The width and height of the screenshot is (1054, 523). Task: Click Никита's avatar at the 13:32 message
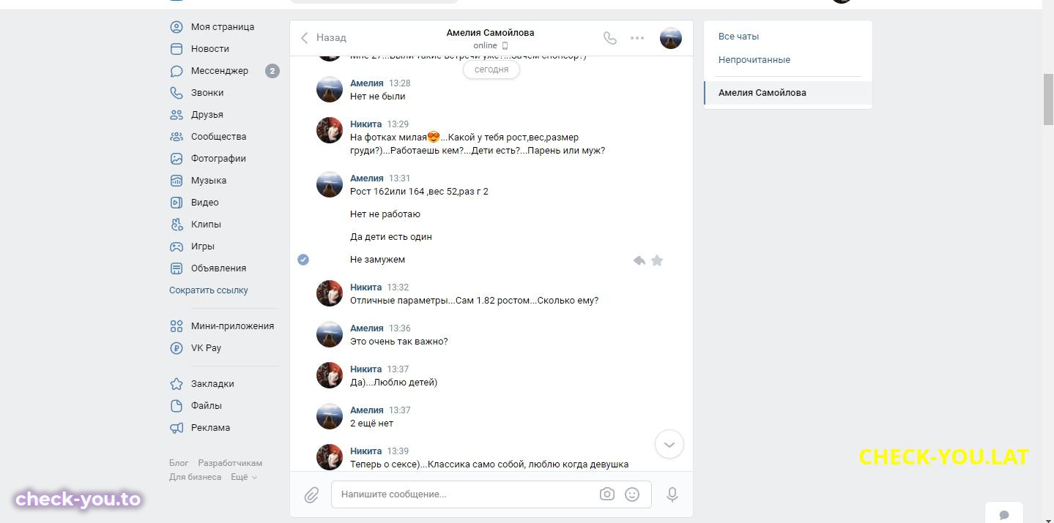(x=330, y=293)
